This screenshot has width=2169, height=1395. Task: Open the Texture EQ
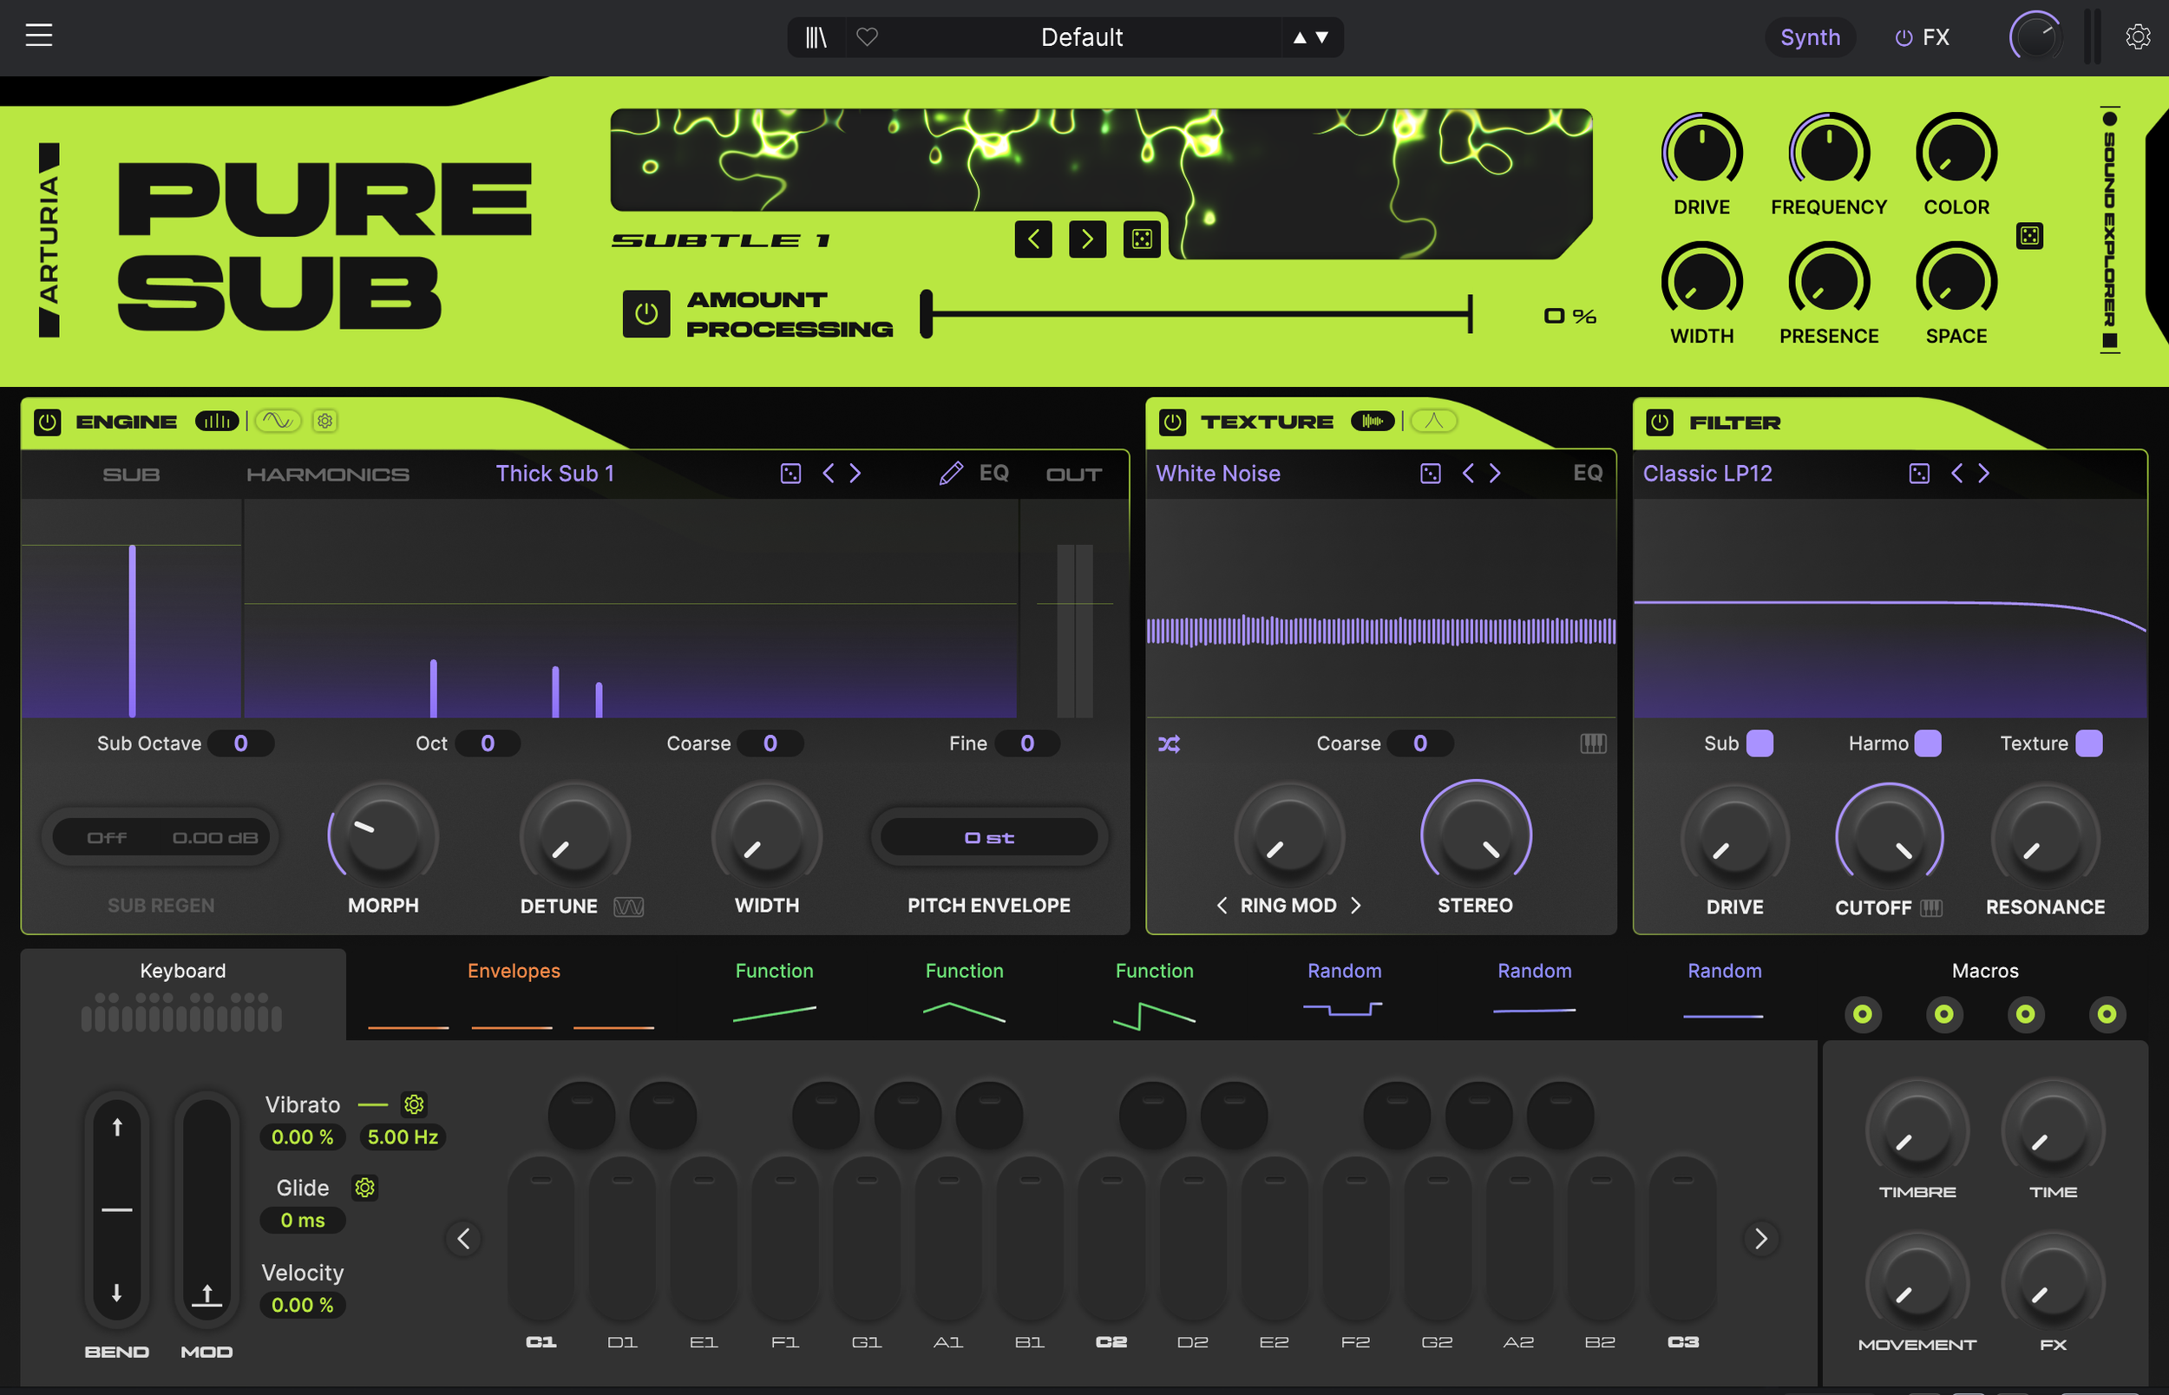coord(1588,474)
